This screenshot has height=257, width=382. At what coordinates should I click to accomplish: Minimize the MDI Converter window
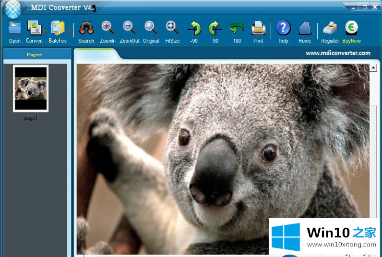(x=353, y=8)
